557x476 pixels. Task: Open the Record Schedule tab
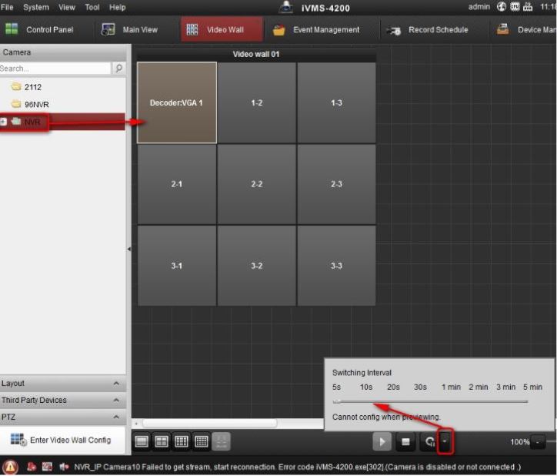[x=427, y=29]
